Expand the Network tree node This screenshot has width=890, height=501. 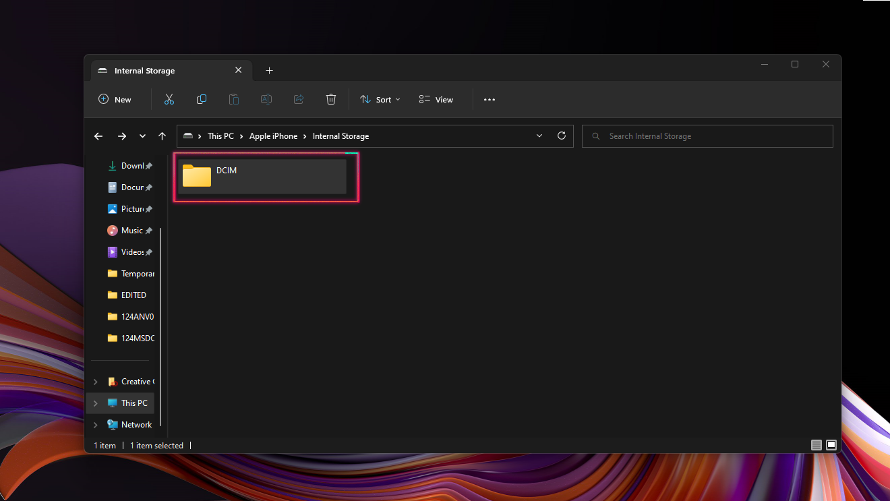point(95,425)
